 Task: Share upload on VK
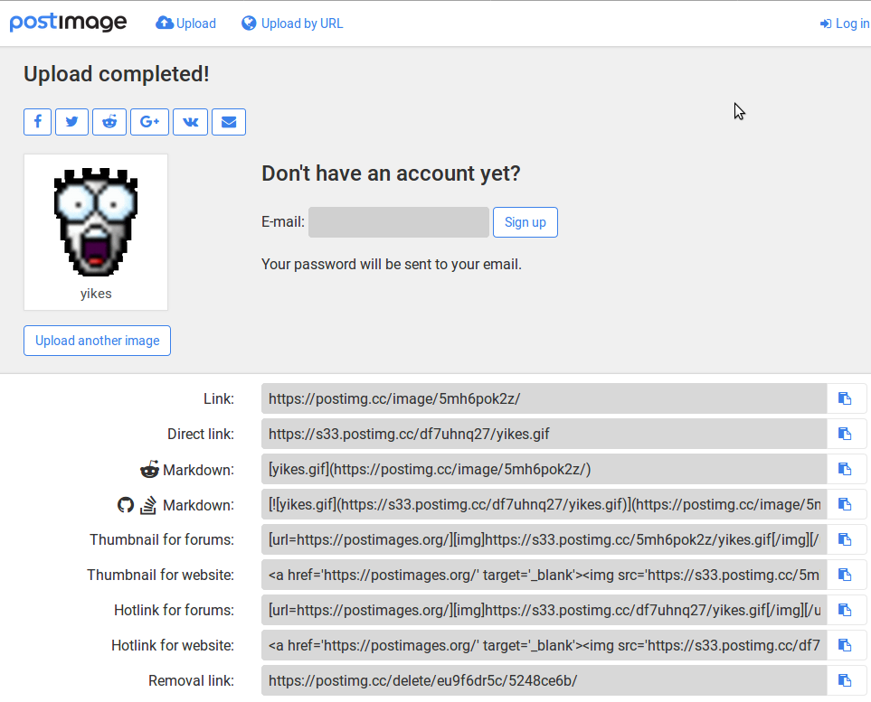190,122
